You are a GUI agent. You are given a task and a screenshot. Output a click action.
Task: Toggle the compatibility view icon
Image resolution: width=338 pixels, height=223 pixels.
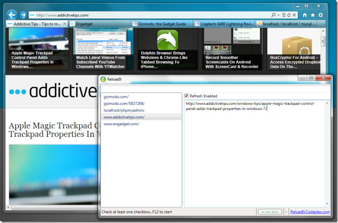pos(284,15)
